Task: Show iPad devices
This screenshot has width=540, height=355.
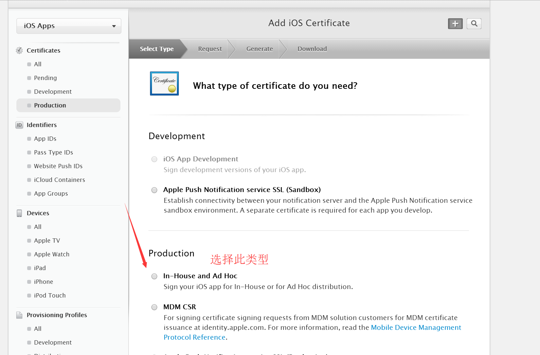Action: 40,268
